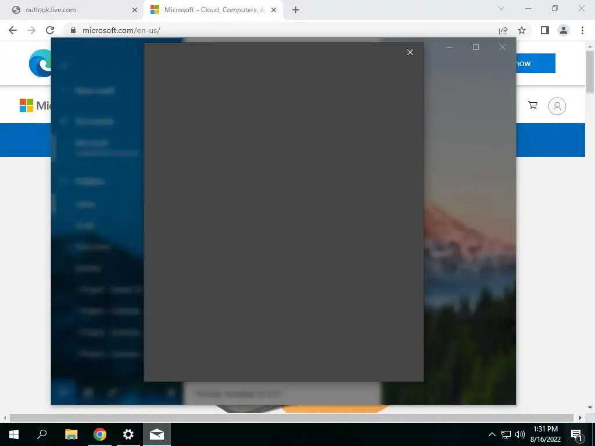The width and height of the screenshot is (595, 446).
Task: Click the page vertical scrollbar thumb
Action: (590, 72)
